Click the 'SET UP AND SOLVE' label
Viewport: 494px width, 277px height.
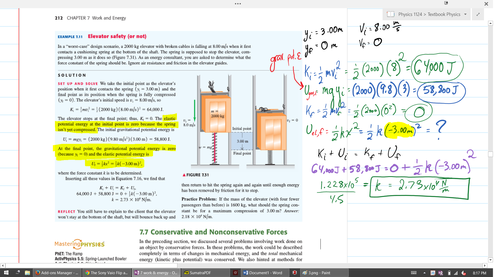[x=78, y=84]
